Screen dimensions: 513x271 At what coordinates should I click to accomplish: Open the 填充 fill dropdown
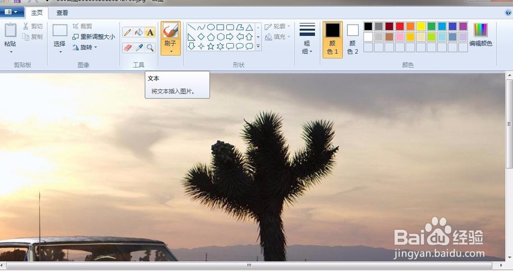point(278,37)
